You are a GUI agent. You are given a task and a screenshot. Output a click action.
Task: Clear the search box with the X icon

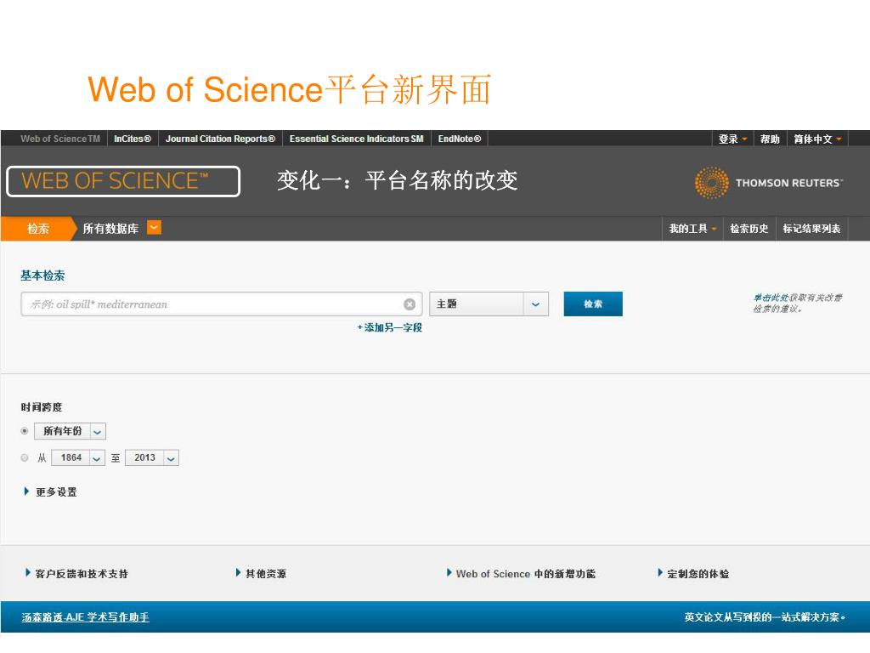[410, 304]
